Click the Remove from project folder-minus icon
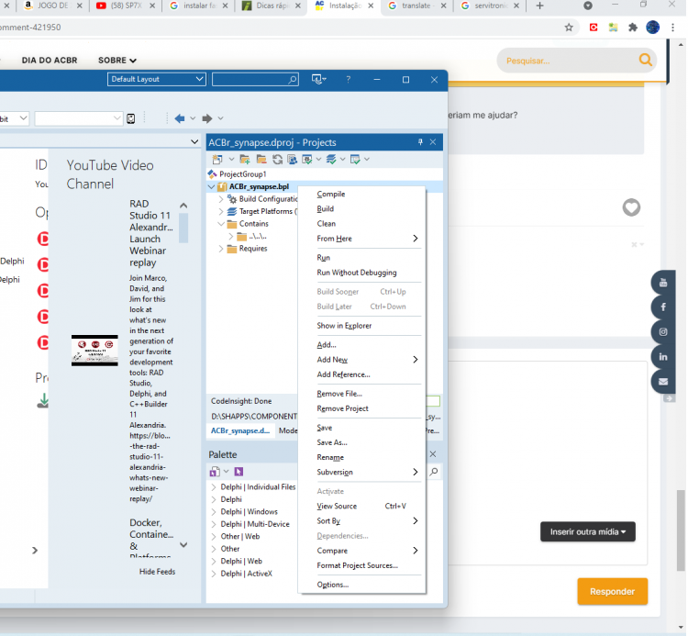Image resolution: width=688 pixels, height=636 pixels. click(261, 160)
